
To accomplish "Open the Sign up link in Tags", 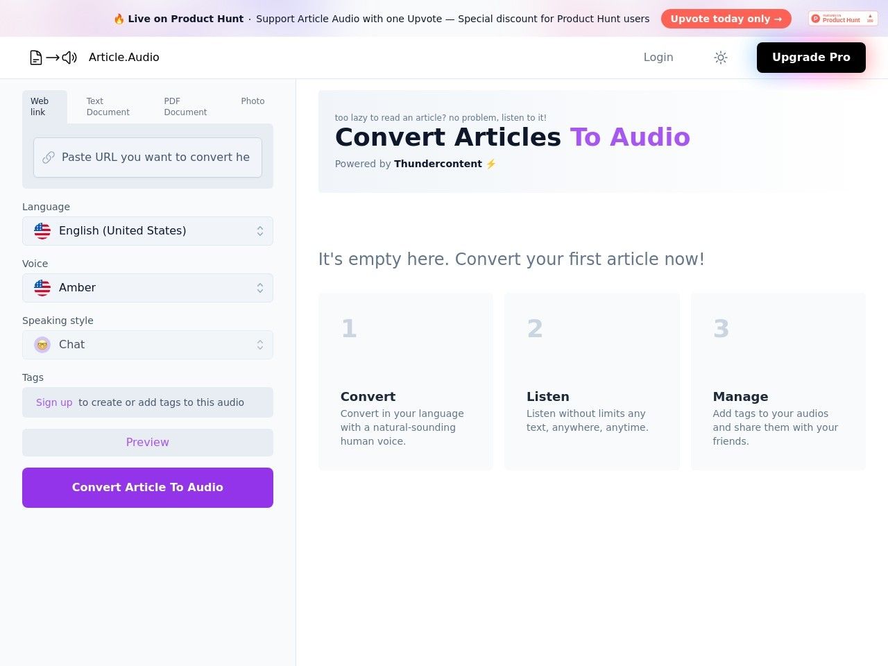I will click(x=54, y=402).
